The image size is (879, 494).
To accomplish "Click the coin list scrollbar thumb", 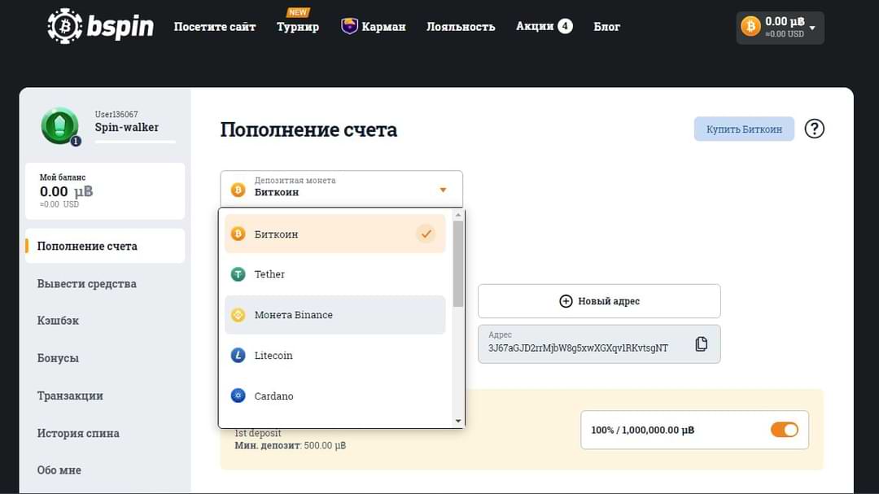I will click(458, 264).
